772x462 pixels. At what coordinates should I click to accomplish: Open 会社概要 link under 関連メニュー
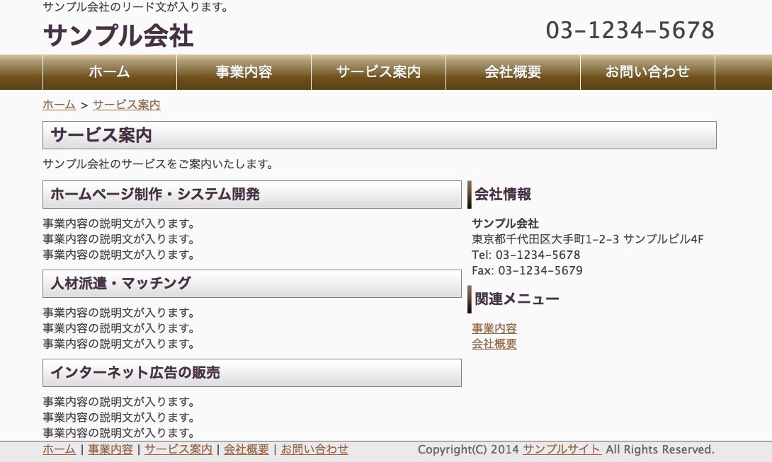click(x=494, y=344)
